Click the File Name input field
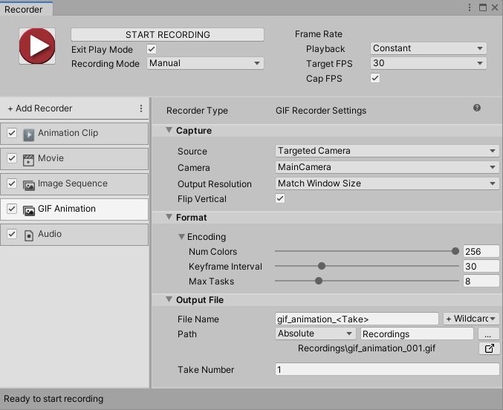The height and width of the screenshot is (410, 503). tap(357, 319)
